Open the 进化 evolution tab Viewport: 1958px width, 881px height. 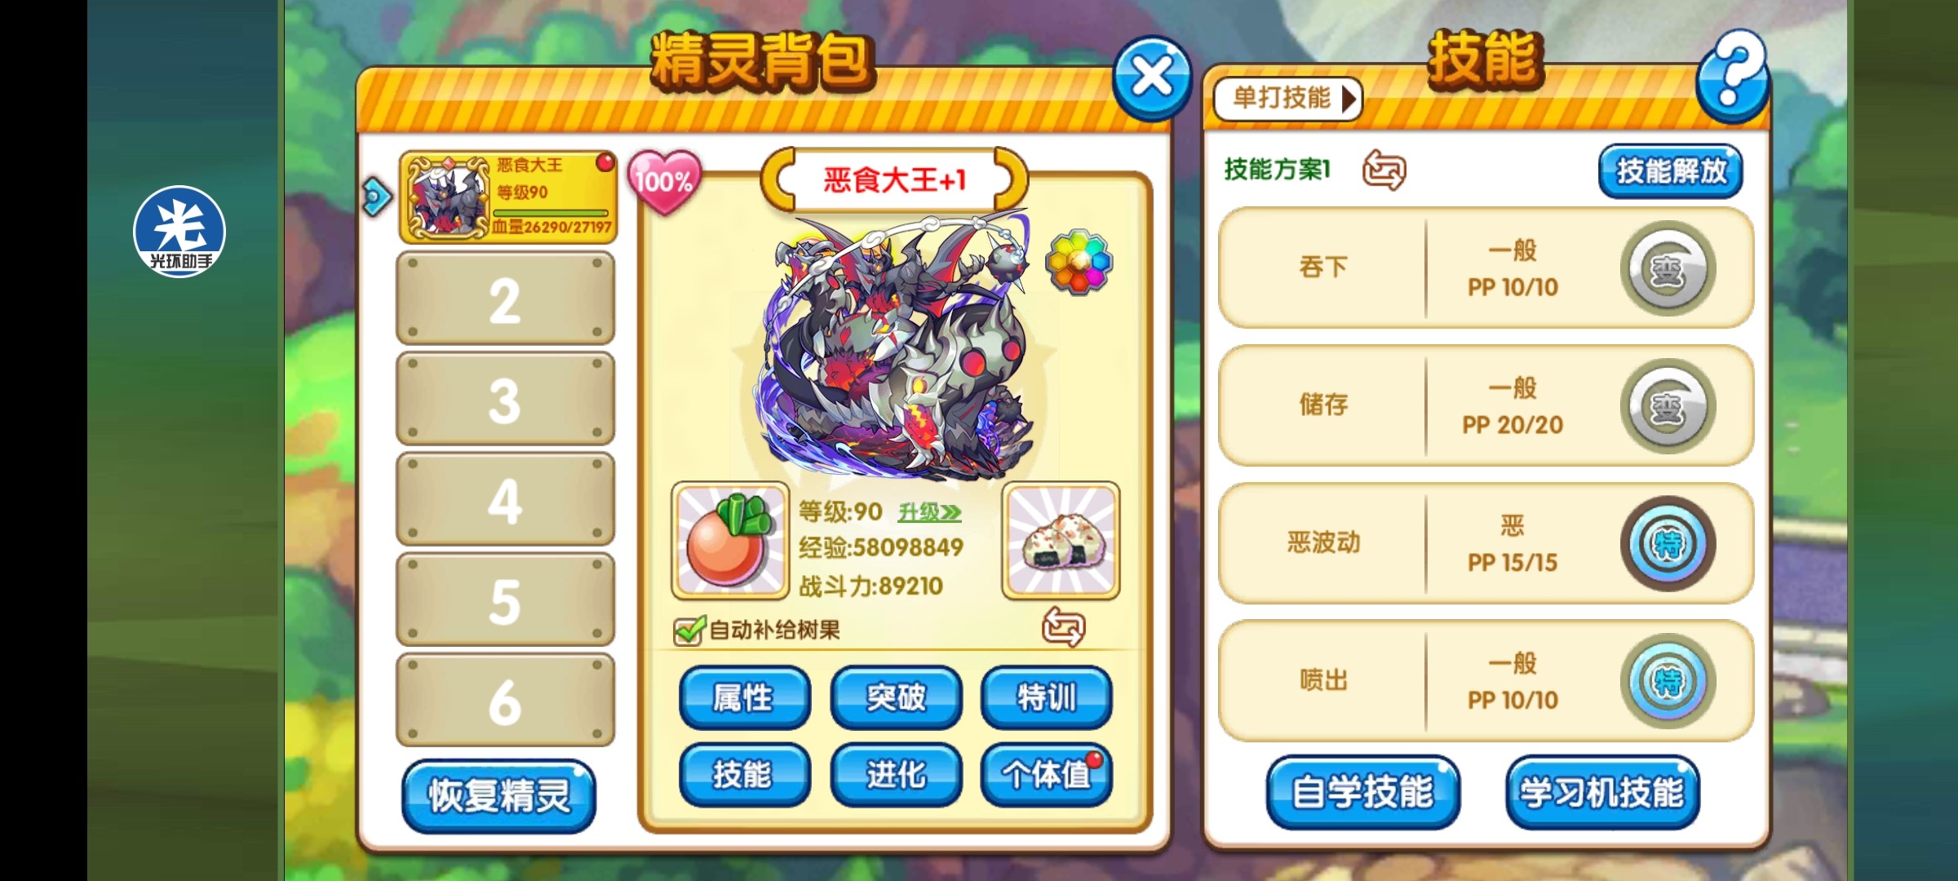(x=896, y=774)
